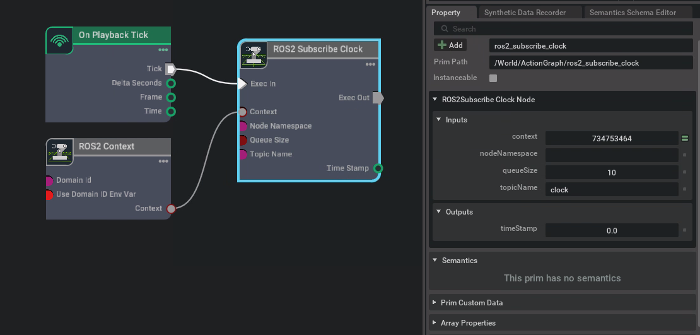Click the 'Prim Path' label
700x335 pixels.
coord(450,62)
